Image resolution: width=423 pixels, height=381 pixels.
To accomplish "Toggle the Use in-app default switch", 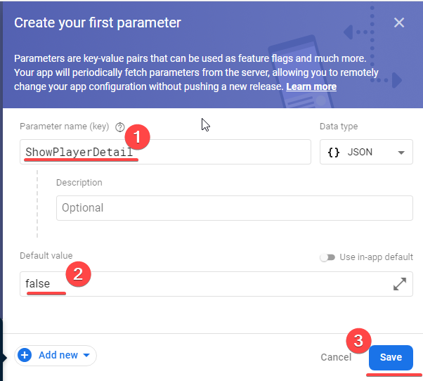I will tap(327, 257).
